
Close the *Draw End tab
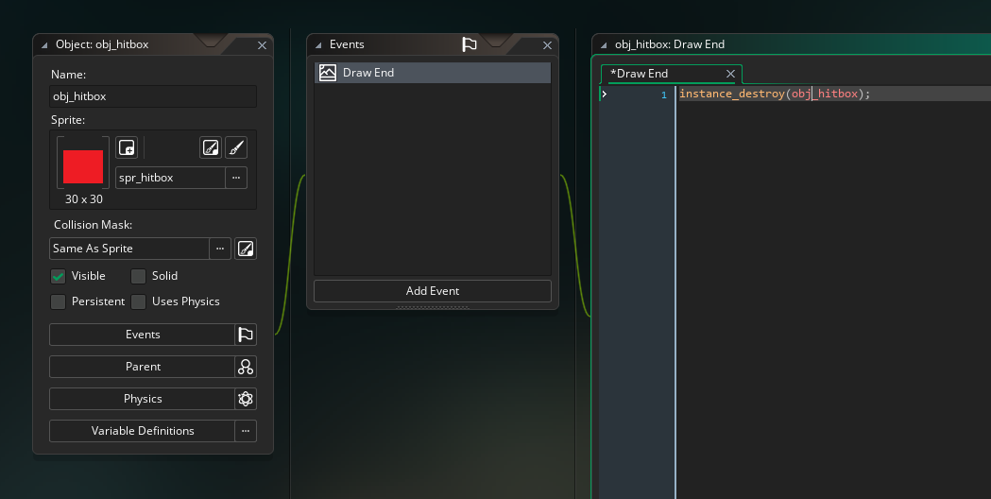(x=730, y=74)
